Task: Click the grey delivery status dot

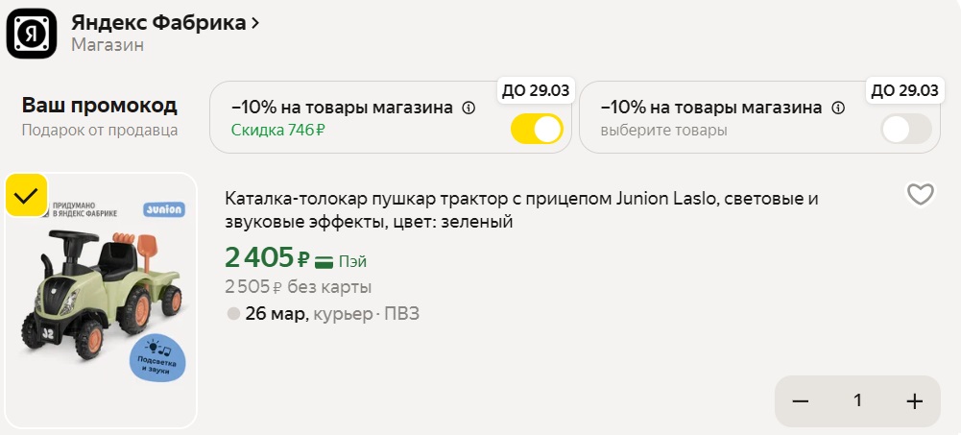Action: click(232, 314)
